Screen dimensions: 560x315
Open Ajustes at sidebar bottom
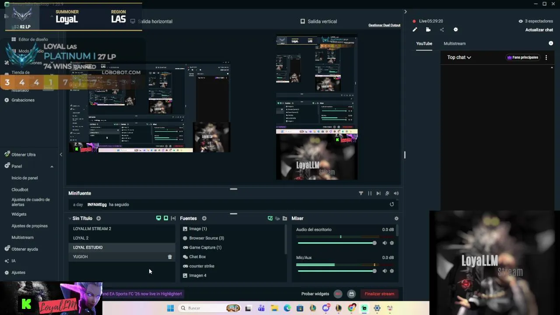click(18, 273)
